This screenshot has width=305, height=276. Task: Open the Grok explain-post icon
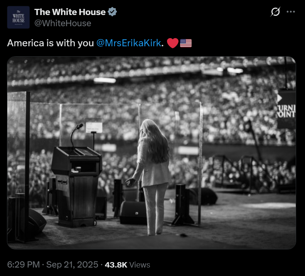pyautogui.click(x=275, y=12)
